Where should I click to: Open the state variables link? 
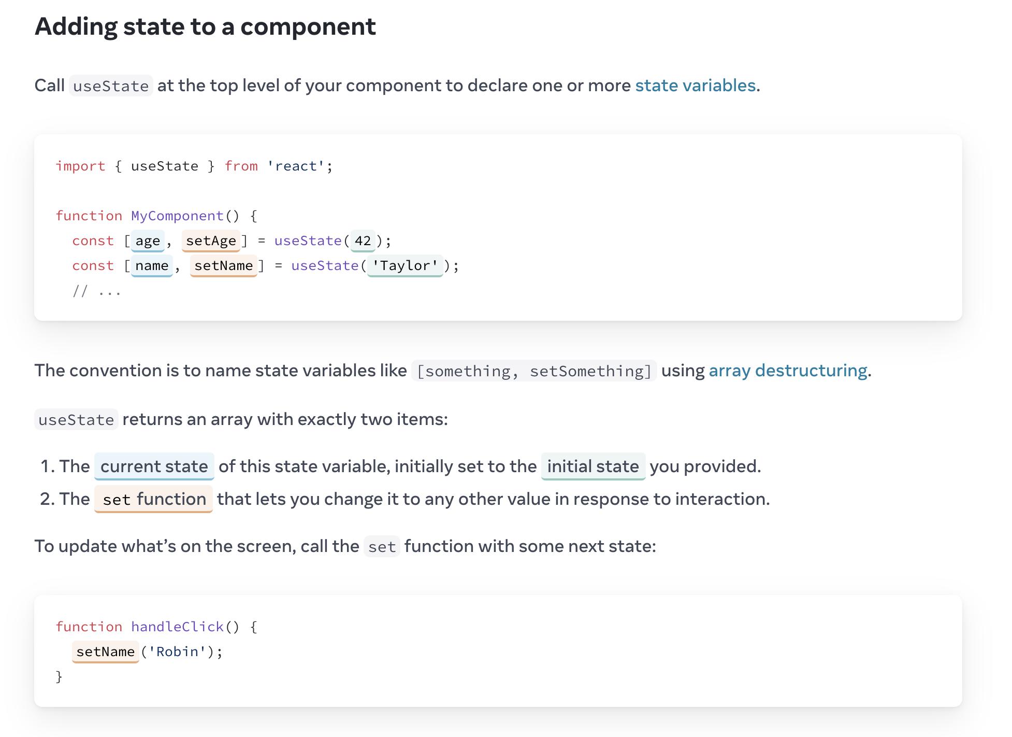tap(695, 86)
